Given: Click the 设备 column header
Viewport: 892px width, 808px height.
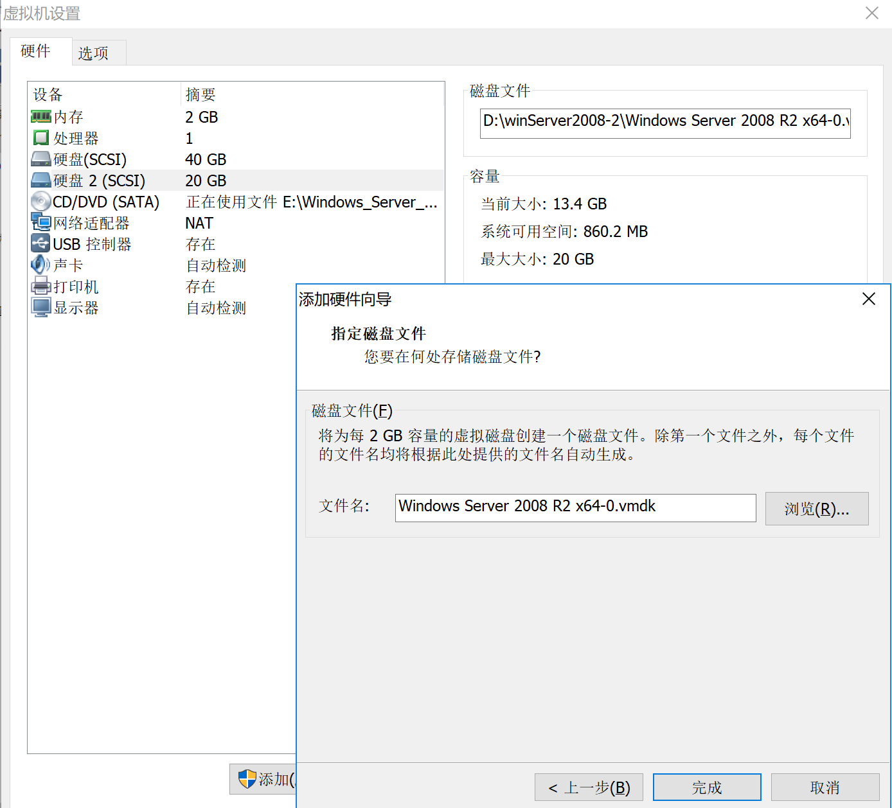Looking at the screenshot, I should [x=104, y=94].
